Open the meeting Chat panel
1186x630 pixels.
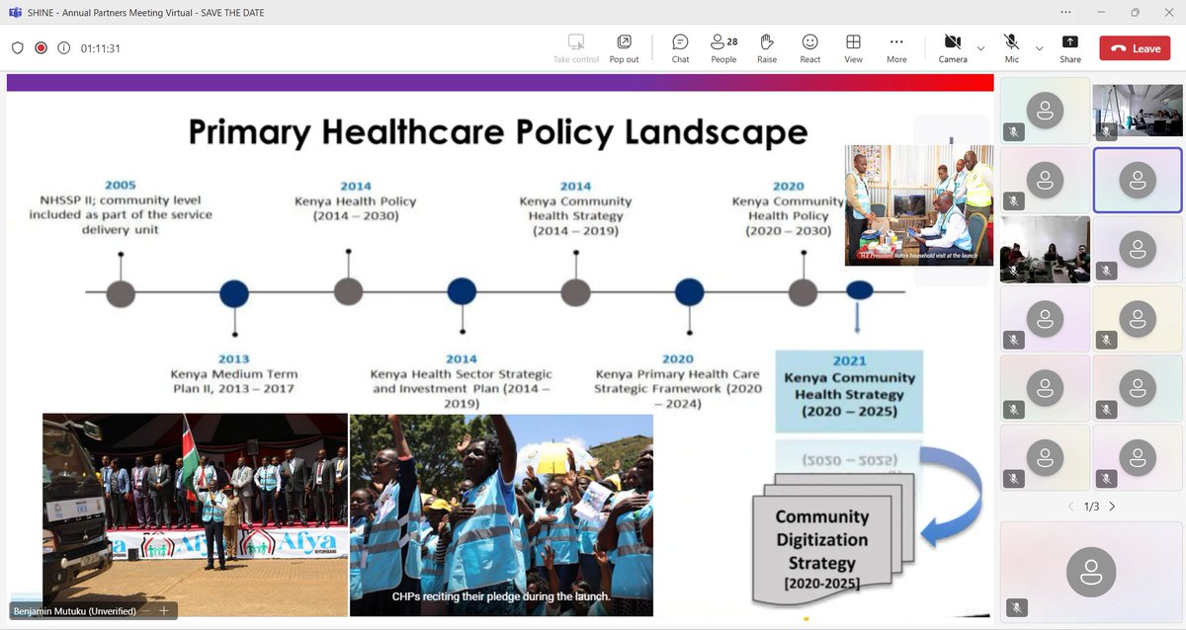680,47
